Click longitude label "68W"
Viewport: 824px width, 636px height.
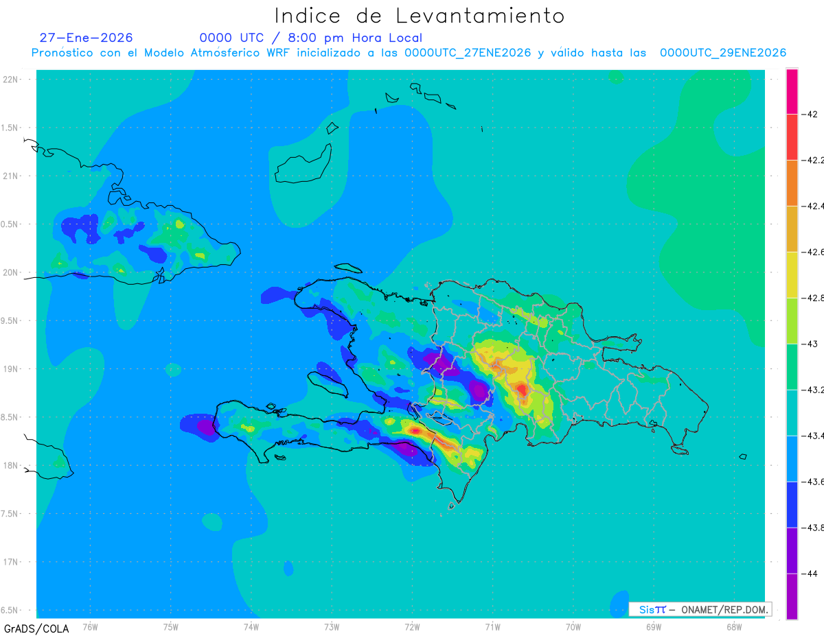pos(734,626)
